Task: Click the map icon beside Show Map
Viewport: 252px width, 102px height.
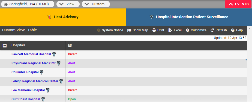Action: [129, 30]
